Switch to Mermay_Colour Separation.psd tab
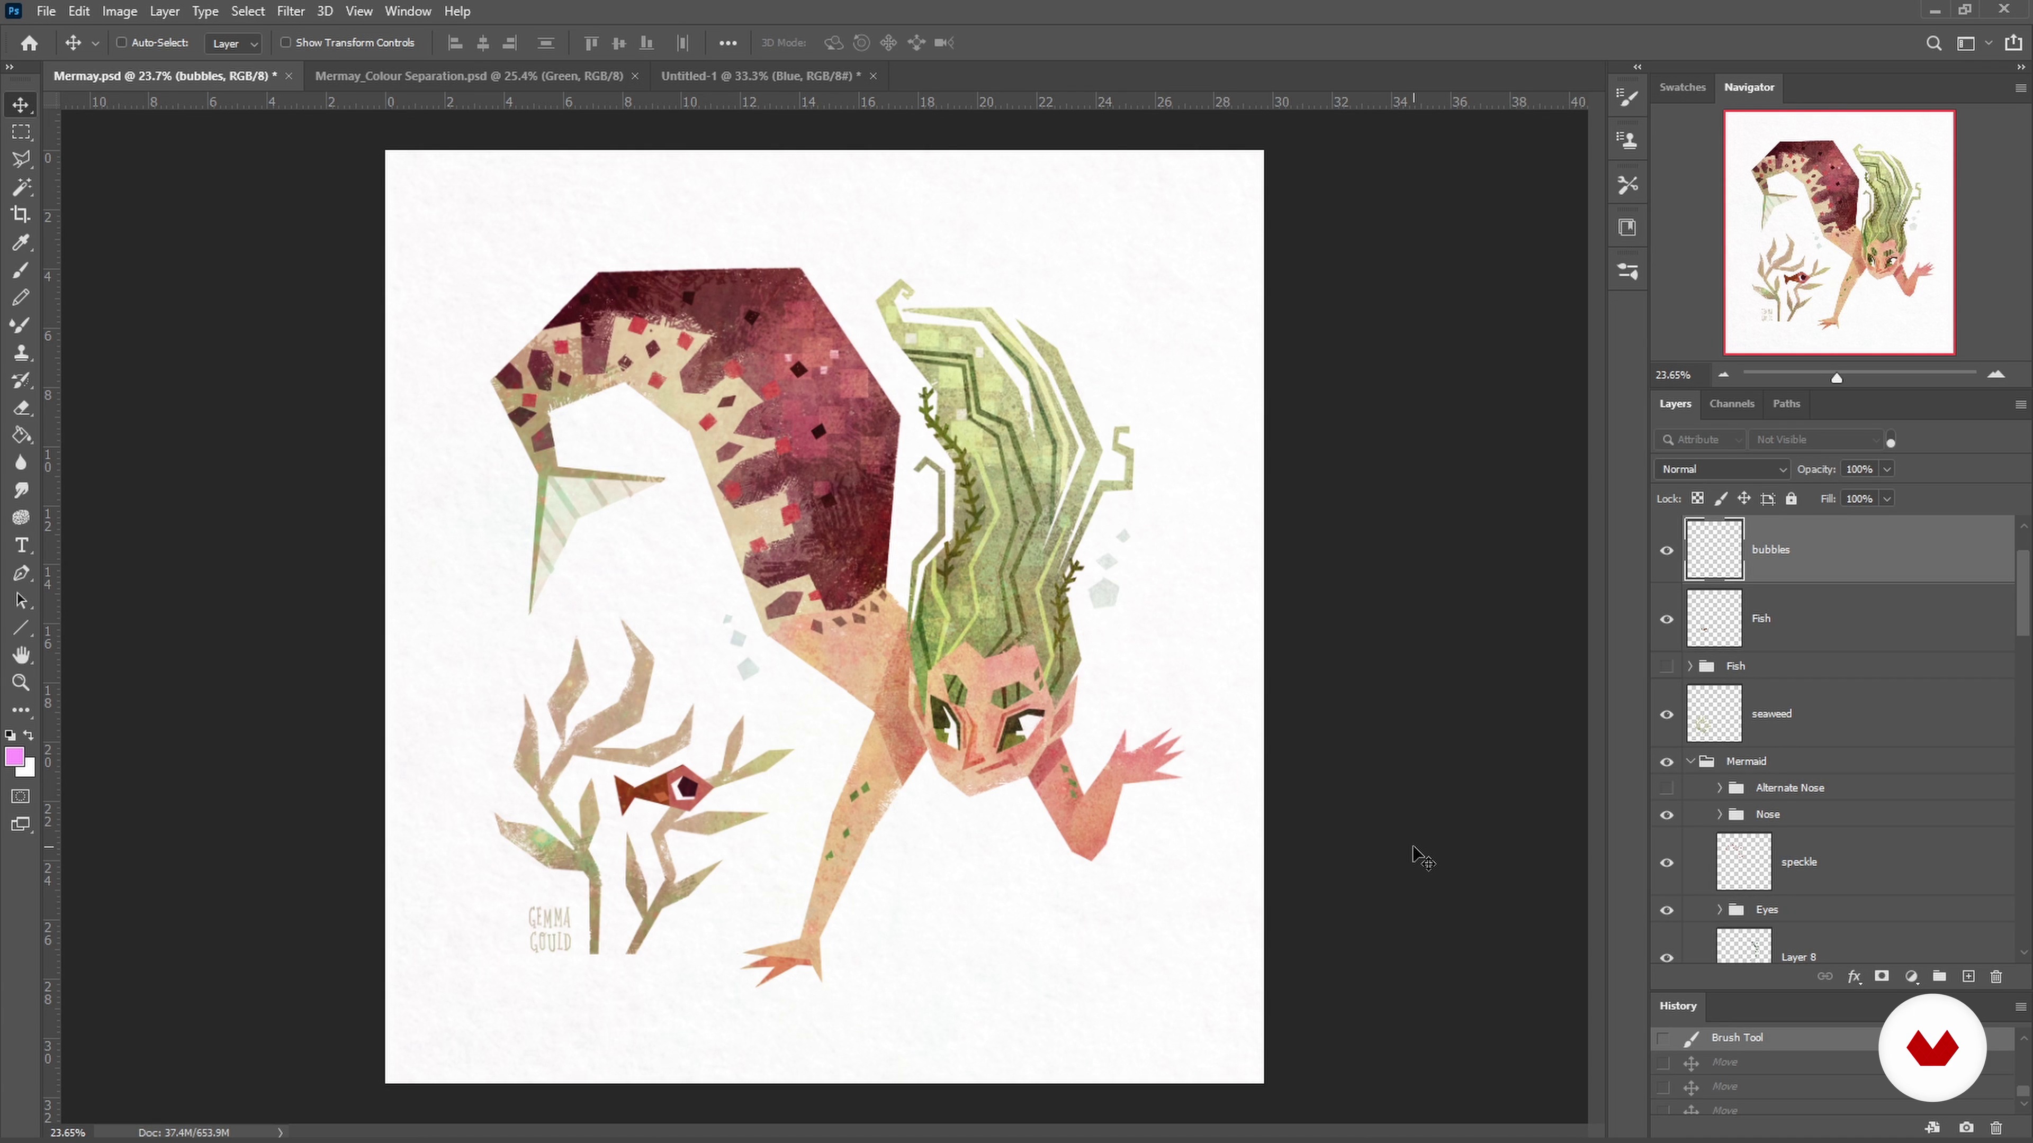 point(469,76)
